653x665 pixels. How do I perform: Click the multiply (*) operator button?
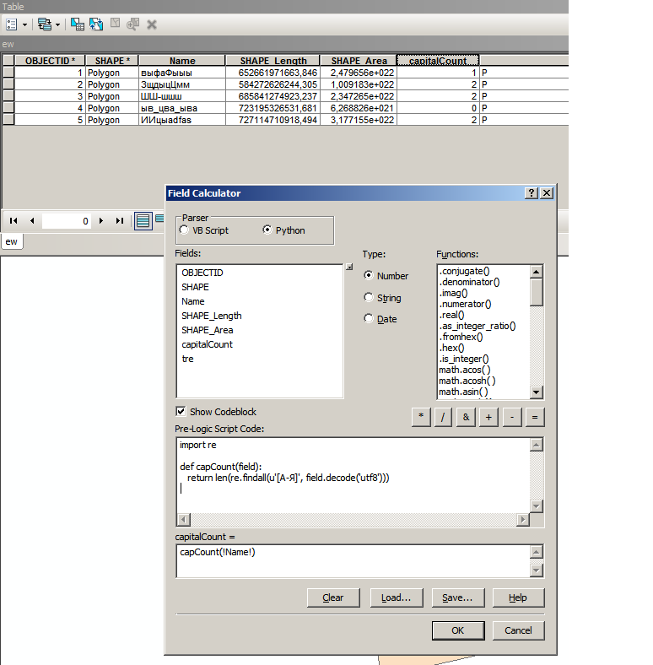421,417
